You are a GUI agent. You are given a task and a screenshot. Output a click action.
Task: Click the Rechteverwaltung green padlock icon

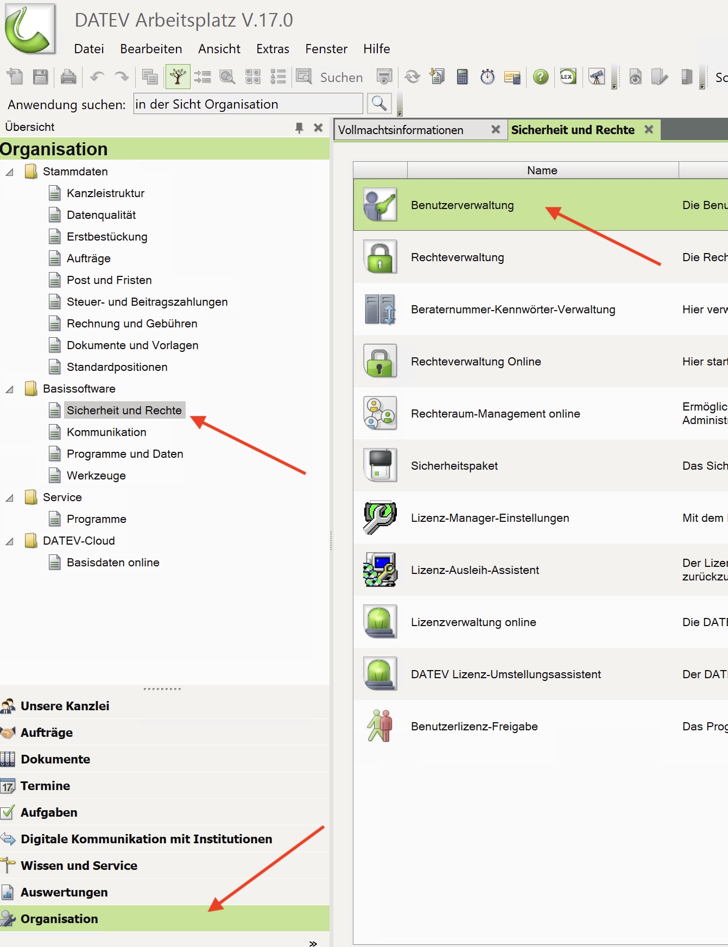(x=380, y=257)
